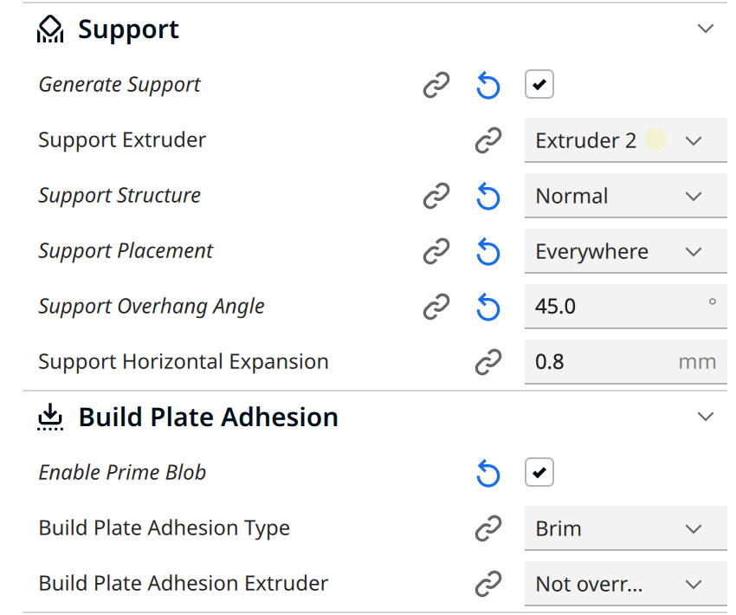Viewport: 736px width, 615px height.
Task: Reset Support Structure to default
Action: tap(488, 197)
